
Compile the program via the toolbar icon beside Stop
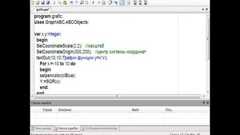tap(104, 3)
